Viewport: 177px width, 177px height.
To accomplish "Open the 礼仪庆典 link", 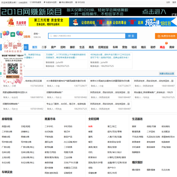I will click(166, 170).
